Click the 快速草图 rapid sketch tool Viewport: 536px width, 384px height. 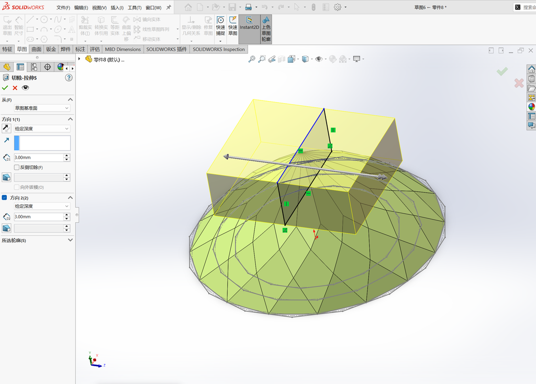[233, 26]
